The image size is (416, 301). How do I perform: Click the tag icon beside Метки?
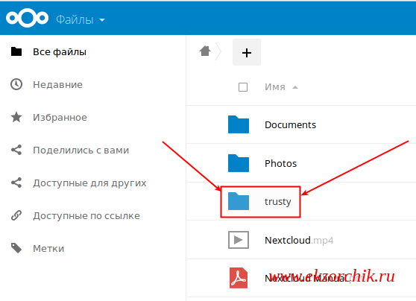coord(16,248)
